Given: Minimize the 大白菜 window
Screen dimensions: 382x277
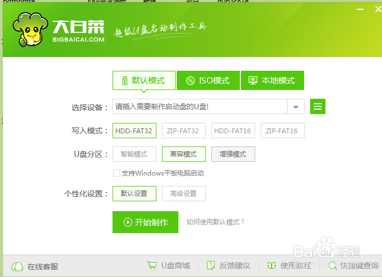Looking at the screenshot, I should (x=360, y=9).
